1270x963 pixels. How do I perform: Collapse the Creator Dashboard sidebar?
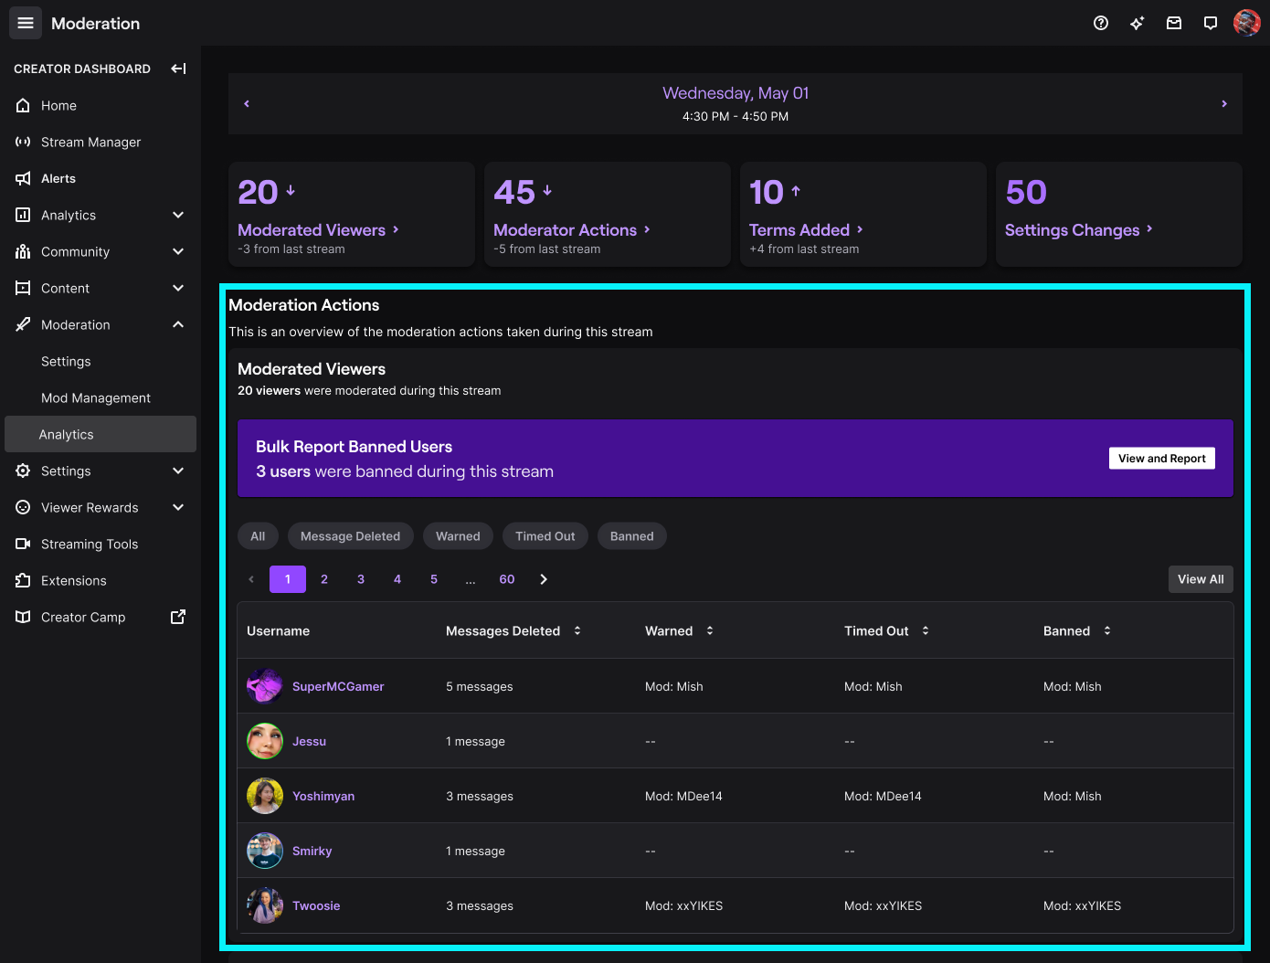[x=178, y=68]
